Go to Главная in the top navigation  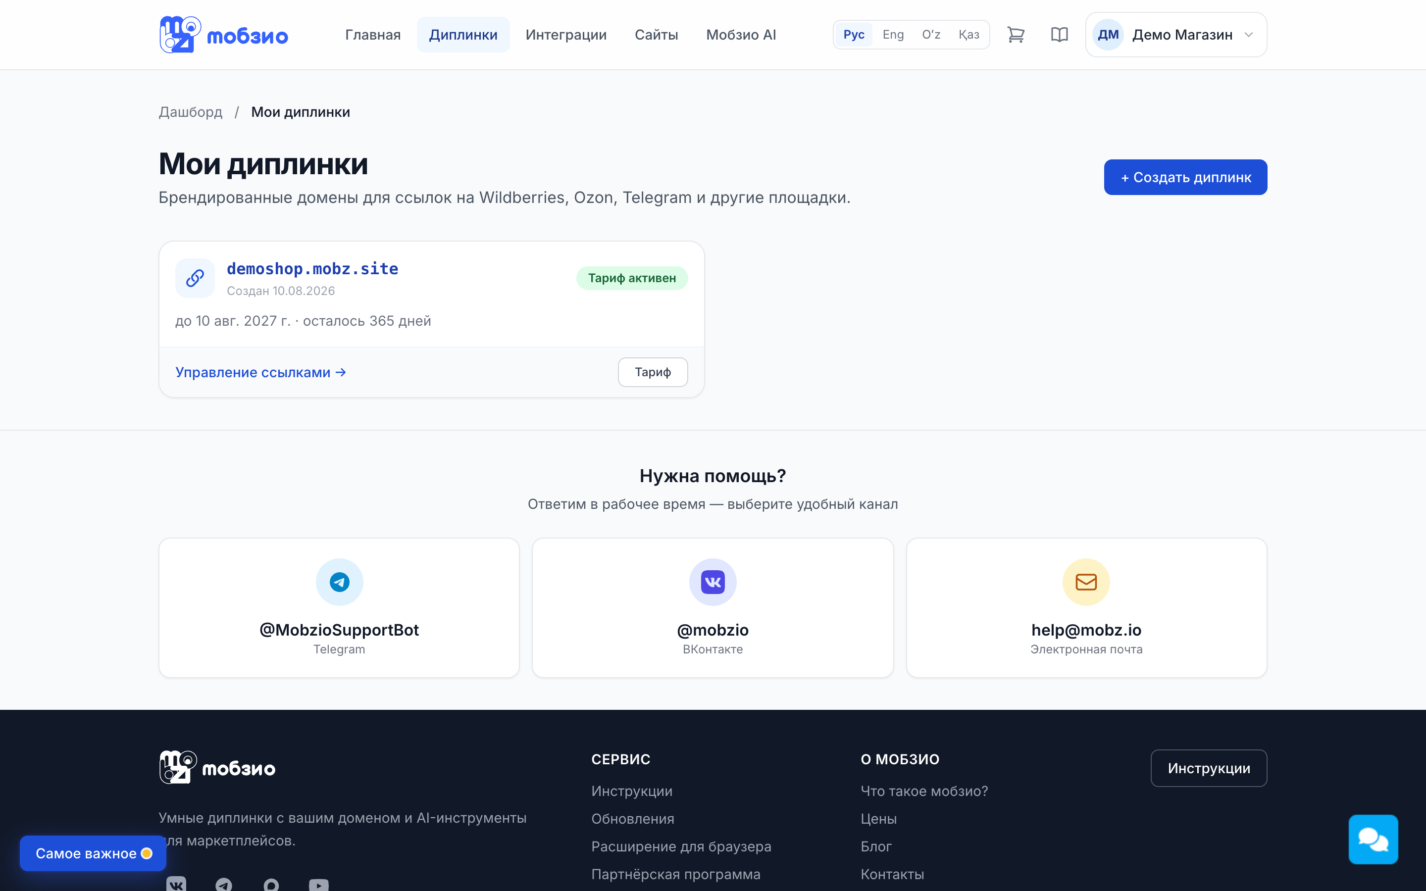point(373,35)
